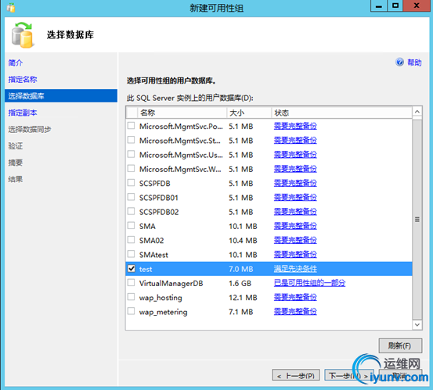Maximize the 新建可用性组 window

395,5
